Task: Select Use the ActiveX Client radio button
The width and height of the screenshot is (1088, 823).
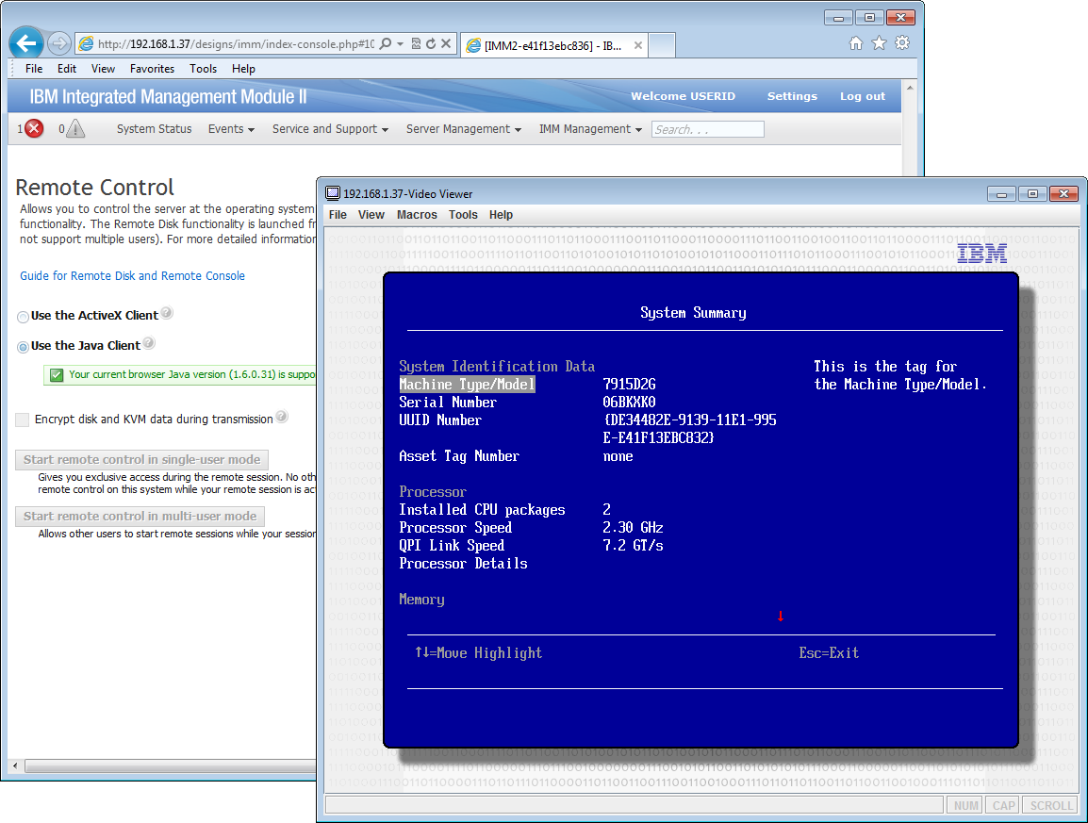Action: click(23, 317)
